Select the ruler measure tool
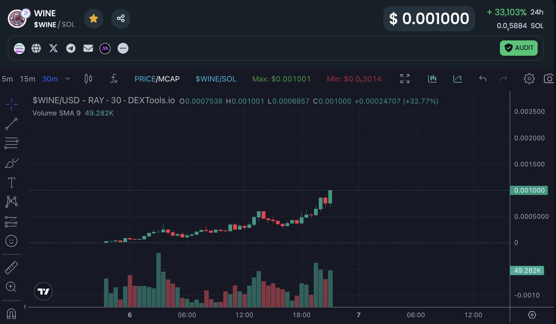The width and height of the screenshot is (556, 324). (12, 268)
